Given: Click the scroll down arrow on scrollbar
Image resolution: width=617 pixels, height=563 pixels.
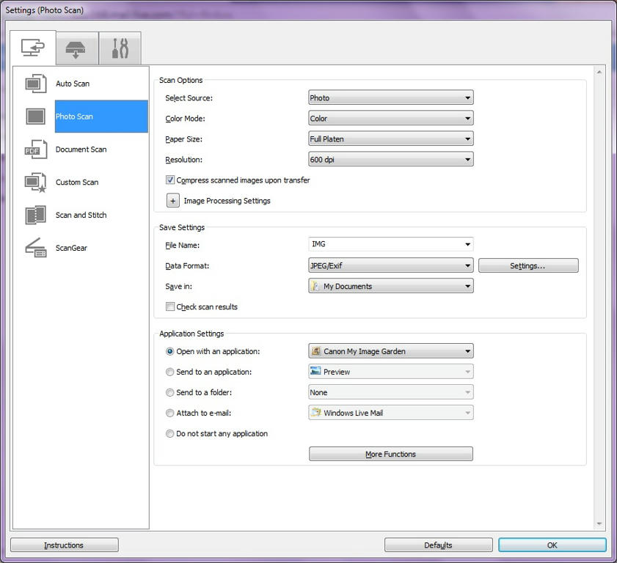Looking at the screenshot, I should [599, 524].
